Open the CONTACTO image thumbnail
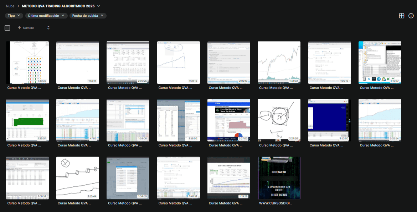417x212 pixels. click(x=279, y=178)
